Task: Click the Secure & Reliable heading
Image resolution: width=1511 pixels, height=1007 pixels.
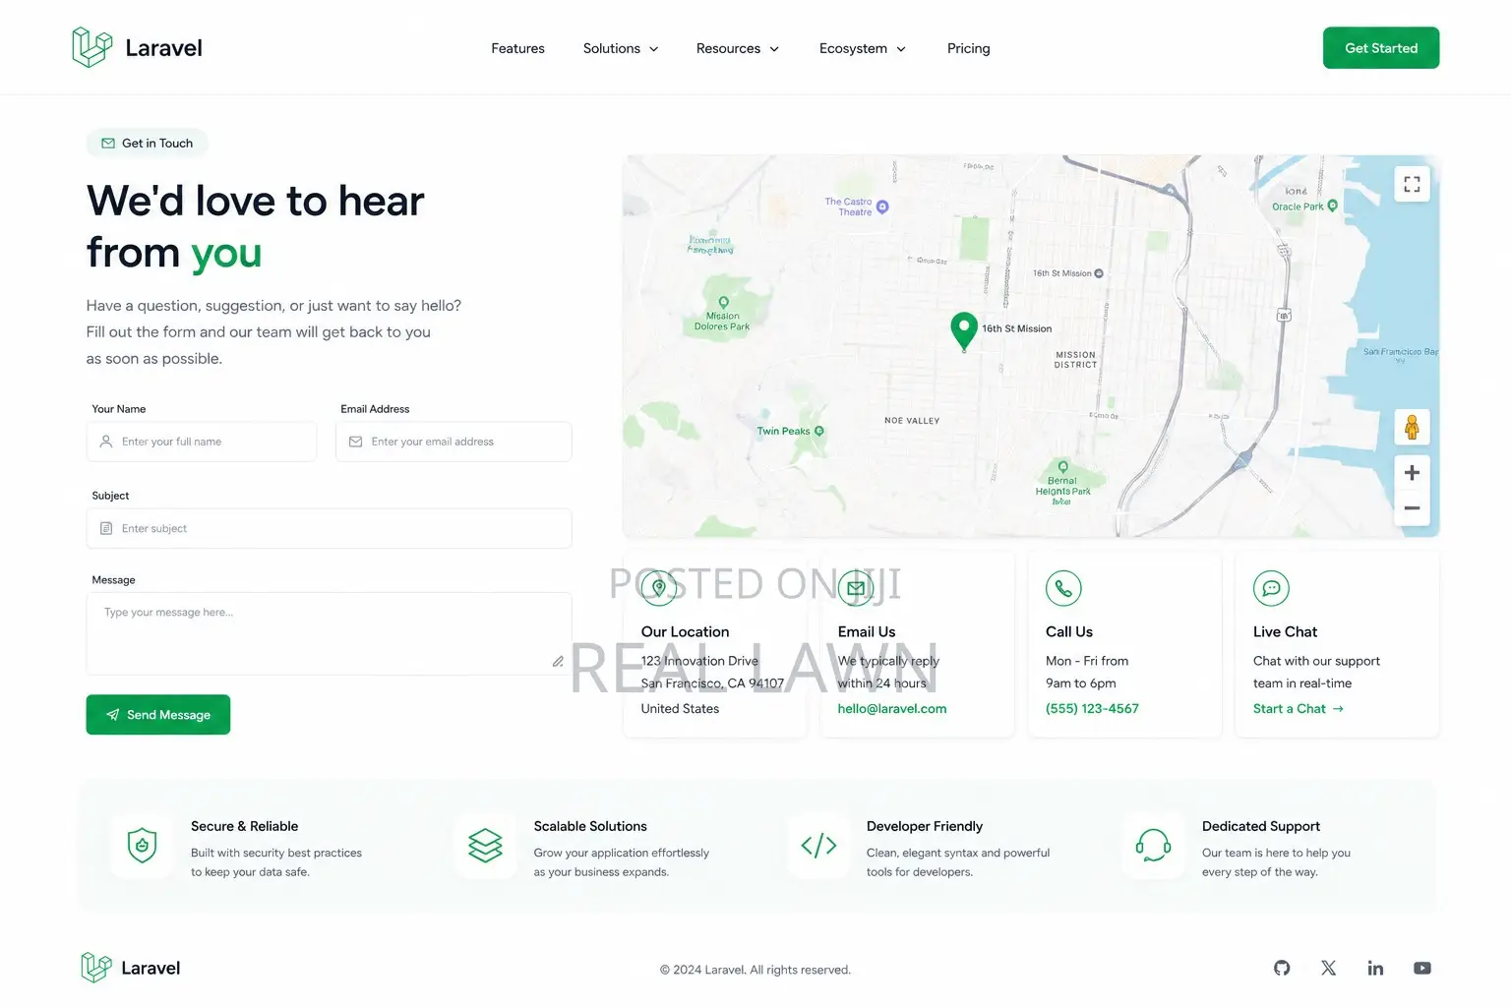Action: [x=245, y=826]
